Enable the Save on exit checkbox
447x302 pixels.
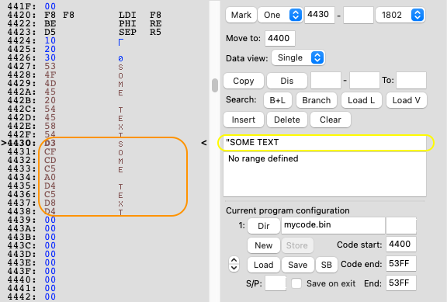(296, 283)
